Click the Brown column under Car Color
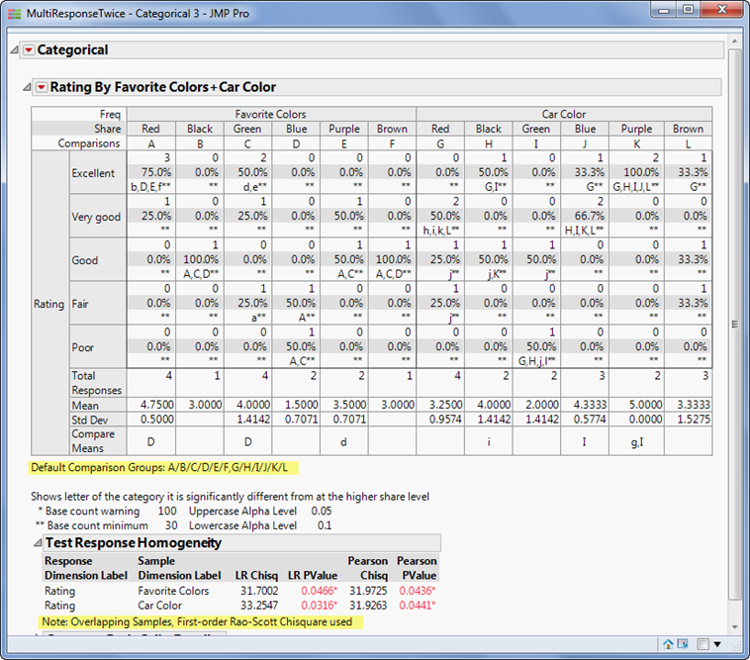The height and width of the screenshot is (660, 750). 688,129
